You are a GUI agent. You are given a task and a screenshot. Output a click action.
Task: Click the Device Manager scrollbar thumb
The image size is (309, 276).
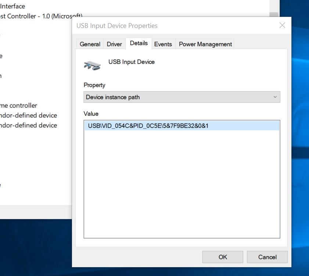point(274,14)
